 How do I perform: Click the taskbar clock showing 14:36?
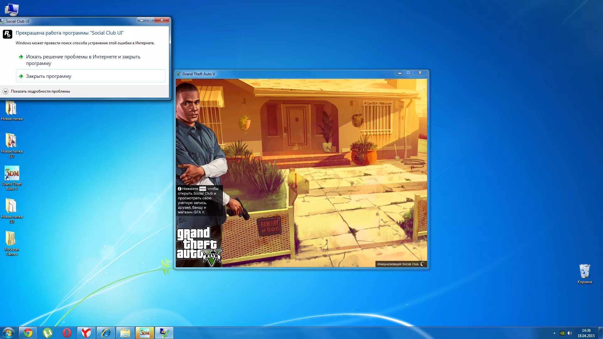pos(586,333)
